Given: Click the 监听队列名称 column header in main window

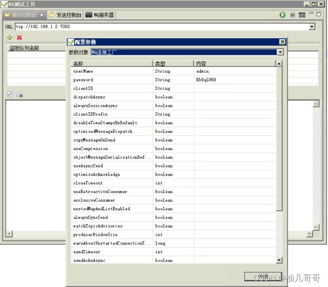Looking at the screenshot, I should coord(36,48).
